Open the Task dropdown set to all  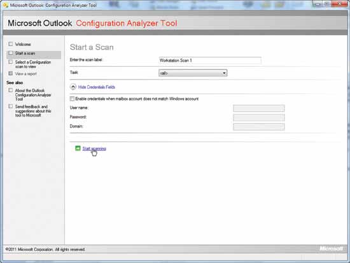coord(193,73)
